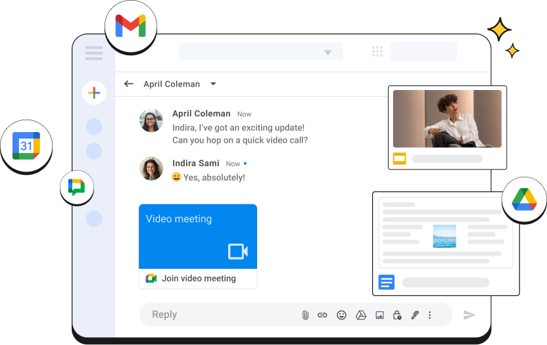Click the Reply input field
The image size is (547, 345).
(x=296, y=315)
